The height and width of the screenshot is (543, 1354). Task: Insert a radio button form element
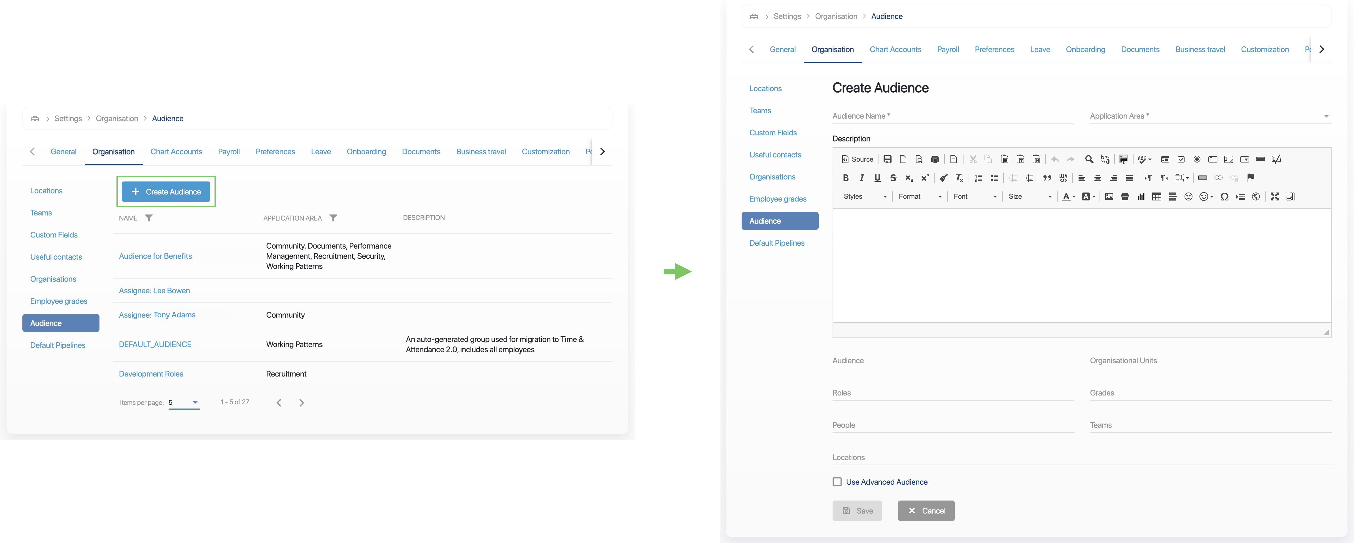coord(1197,159)
